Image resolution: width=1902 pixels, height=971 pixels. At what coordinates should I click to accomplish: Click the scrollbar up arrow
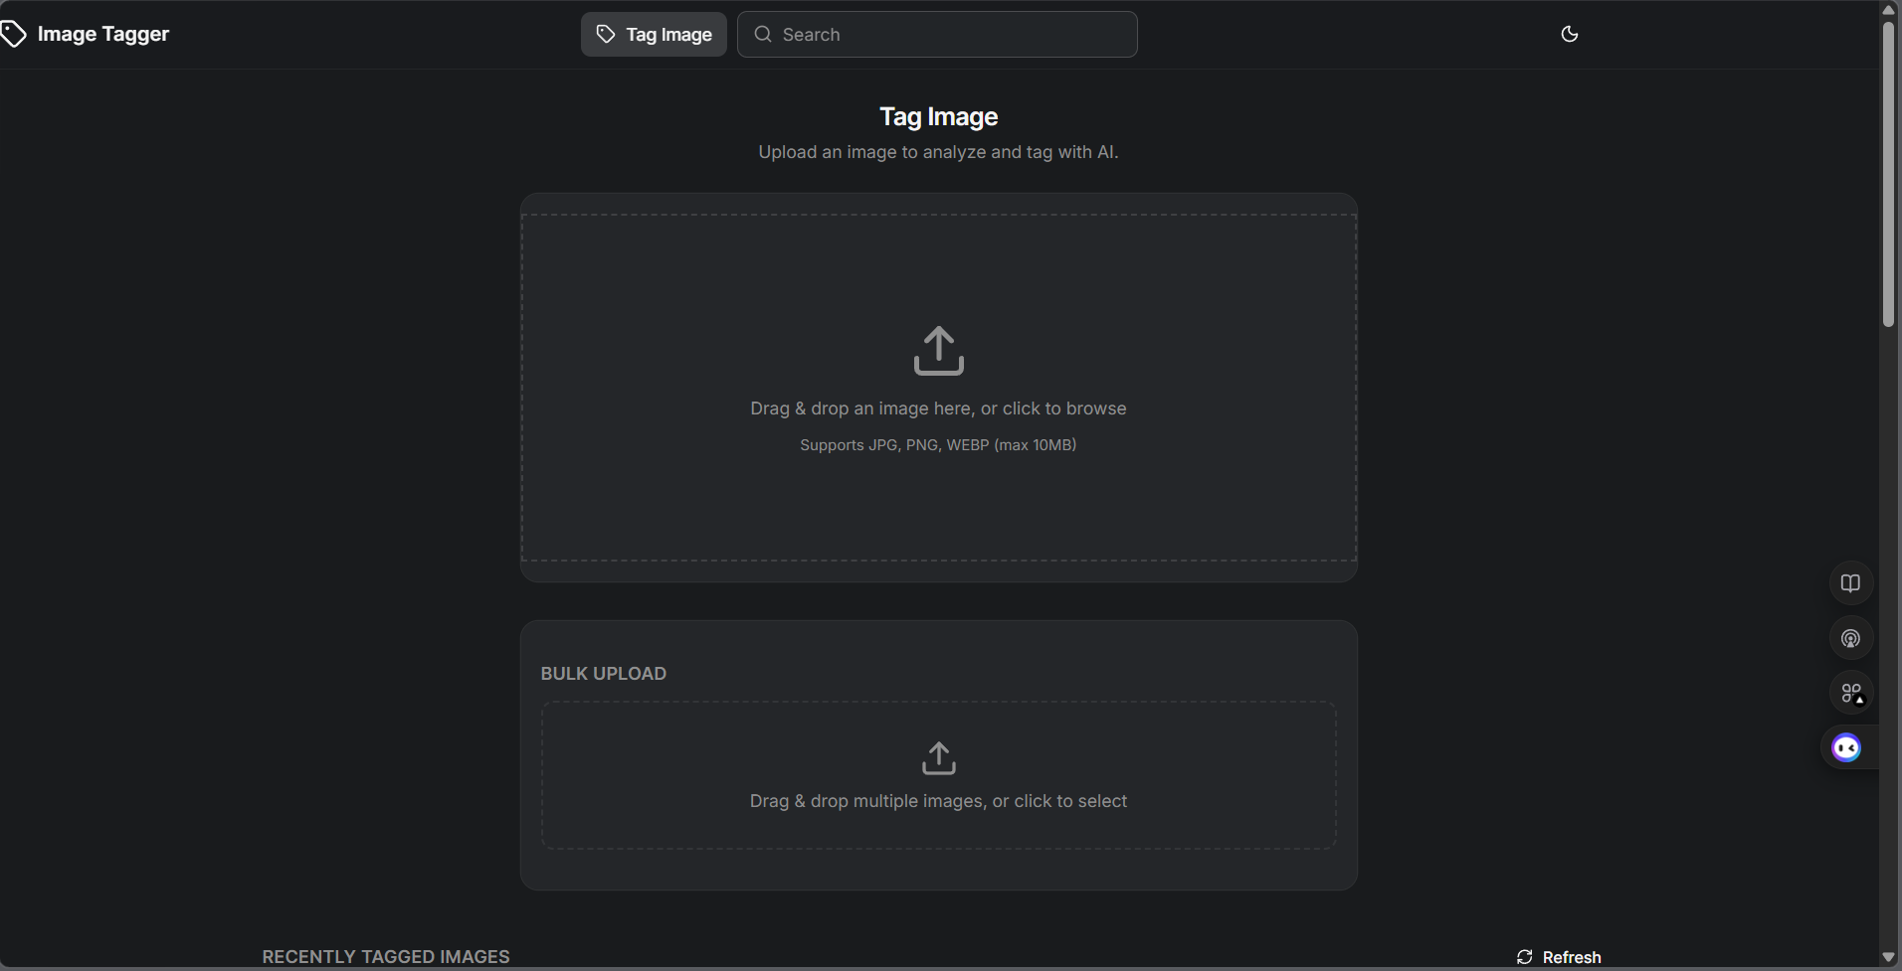[1887, 9]
